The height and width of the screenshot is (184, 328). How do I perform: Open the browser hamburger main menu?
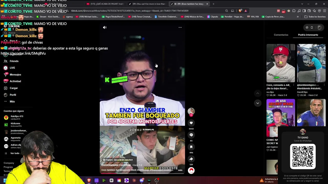pos(325,11)
